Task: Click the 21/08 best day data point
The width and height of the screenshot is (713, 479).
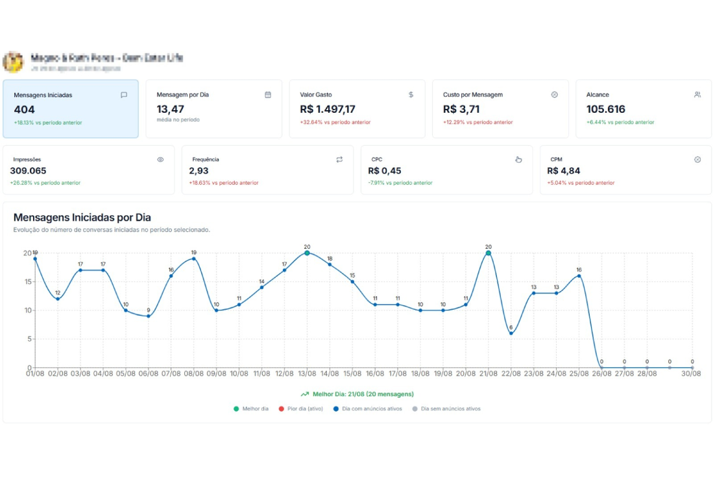Action: pos(489,253)
